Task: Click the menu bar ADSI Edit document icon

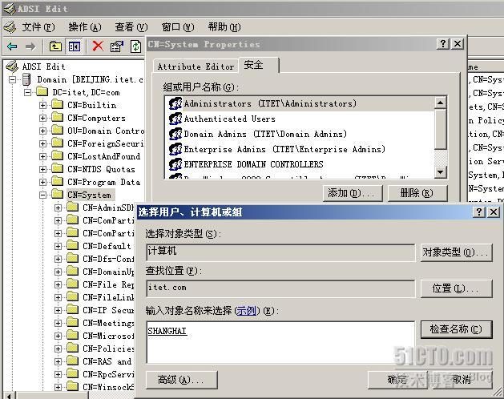Action: click(x=10, y=27)
